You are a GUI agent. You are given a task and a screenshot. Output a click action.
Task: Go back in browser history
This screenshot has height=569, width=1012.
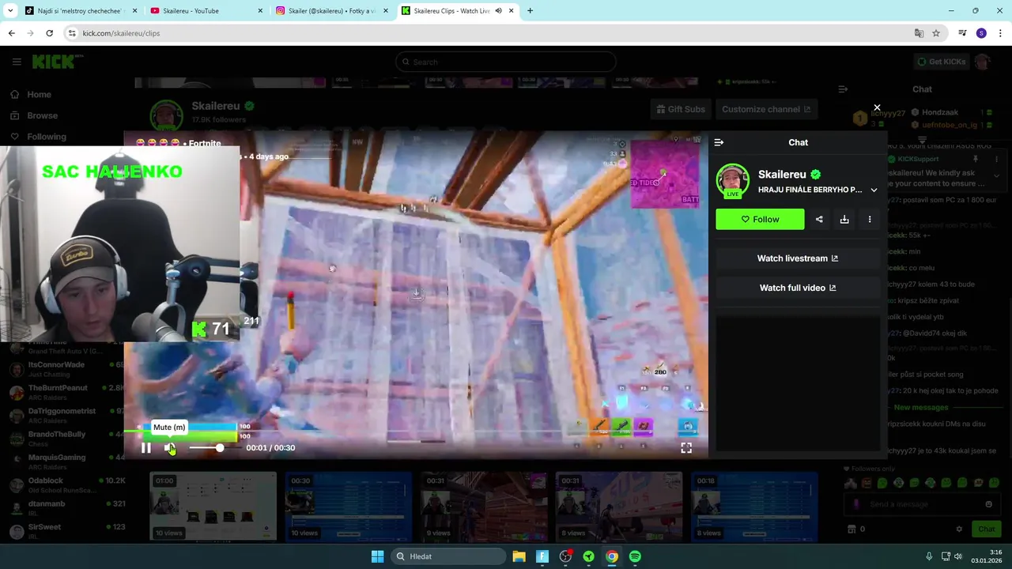pos(11,33)
